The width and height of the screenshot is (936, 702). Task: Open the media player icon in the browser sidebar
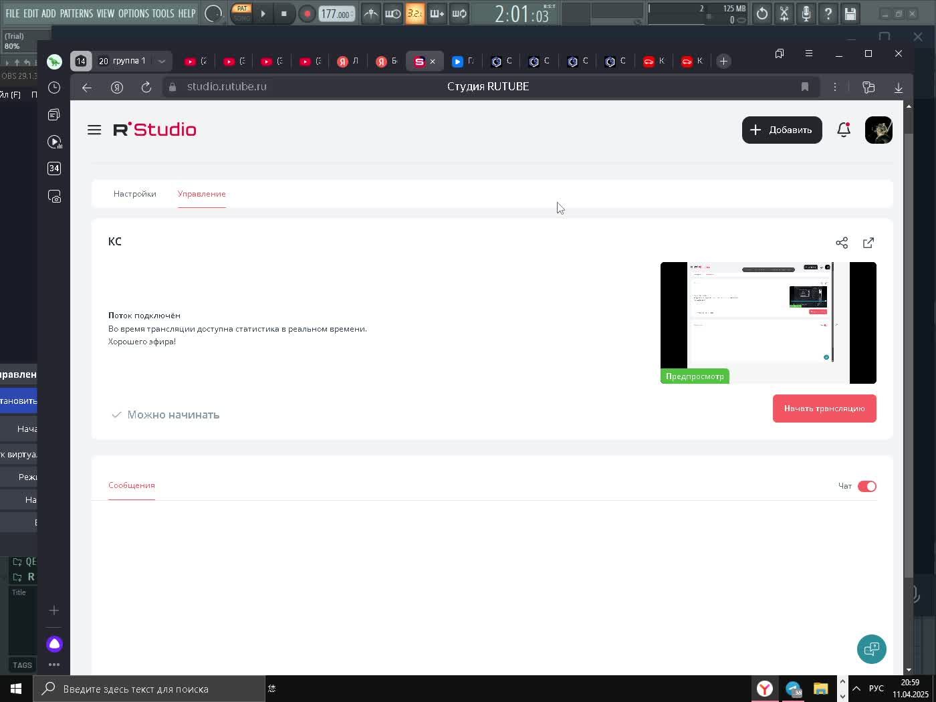coord(54,142)
